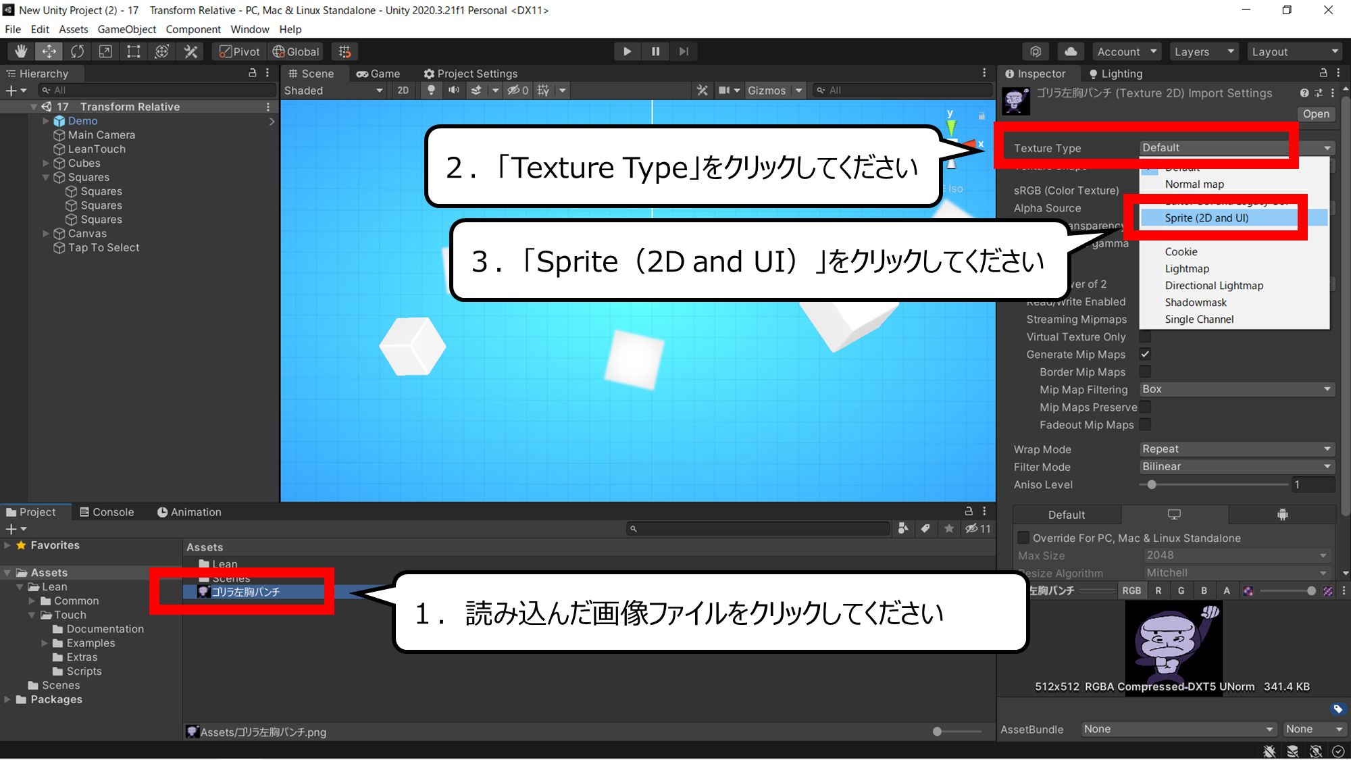Click the Pause button
The width and height of the screenshot is (1351, 760).
pos(655,51)
